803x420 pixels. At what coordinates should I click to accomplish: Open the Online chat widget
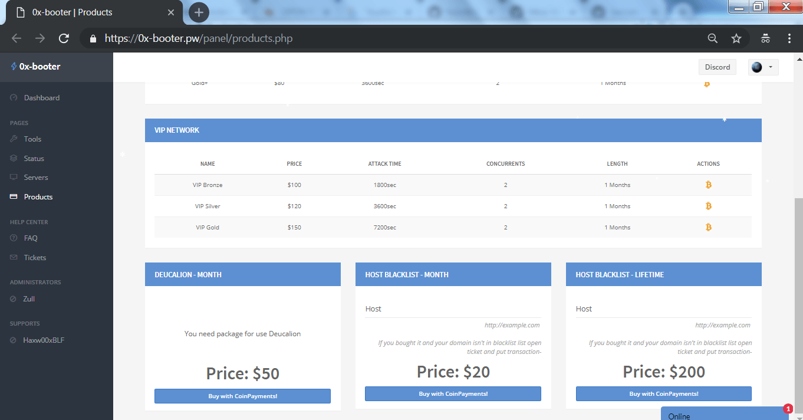tap(724, 415)
